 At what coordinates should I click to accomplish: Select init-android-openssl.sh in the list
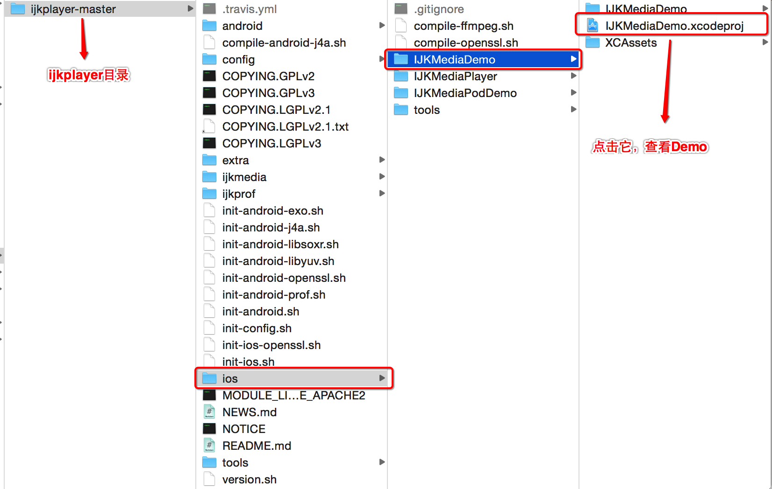(x=284, y=278)
